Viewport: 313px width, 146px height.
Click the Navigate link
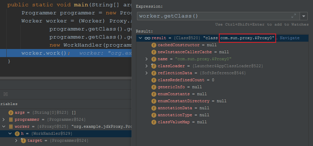coord(289,38)
